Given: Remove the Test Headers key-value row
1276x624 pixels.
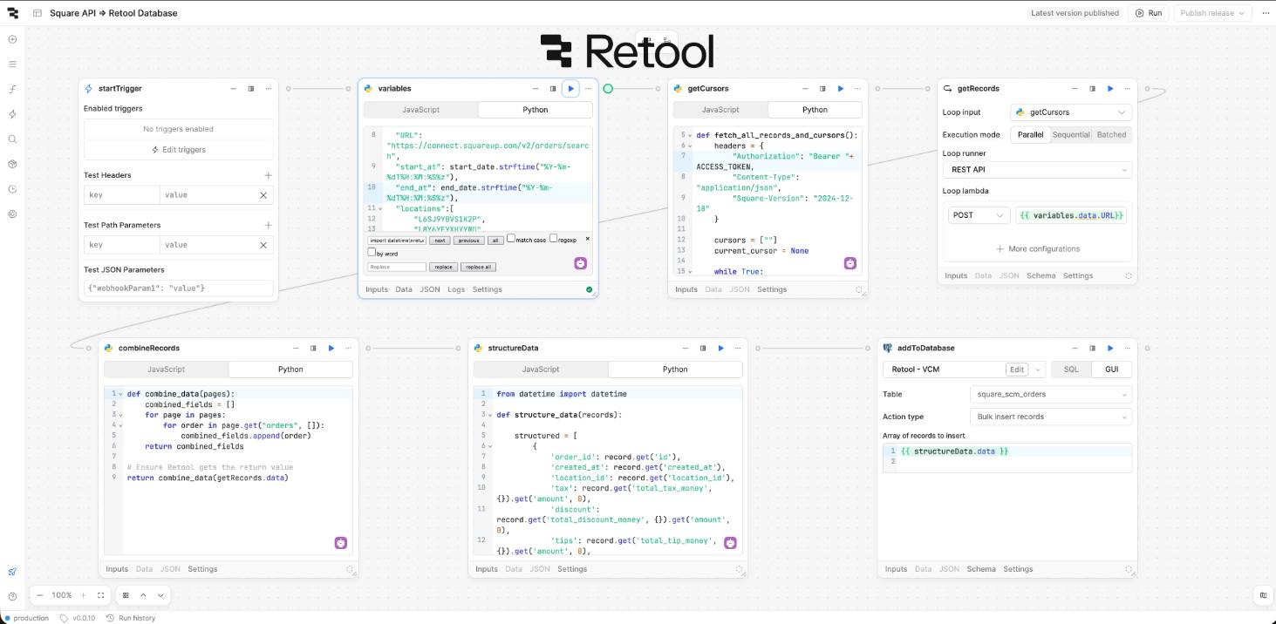Looking at the screenshot, I should 263,195.
